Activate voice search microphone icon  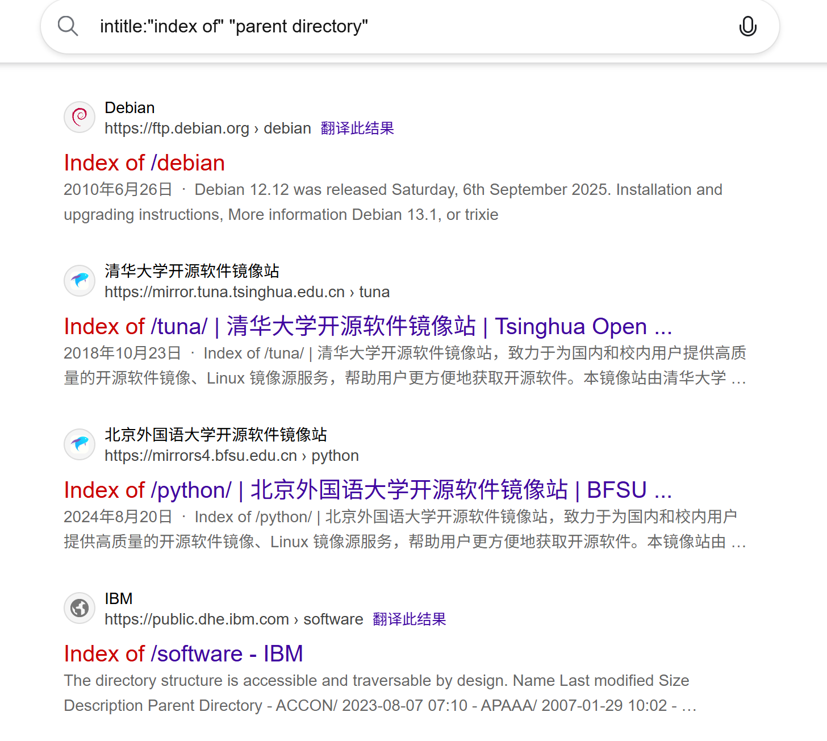click(x=747, y=26)
